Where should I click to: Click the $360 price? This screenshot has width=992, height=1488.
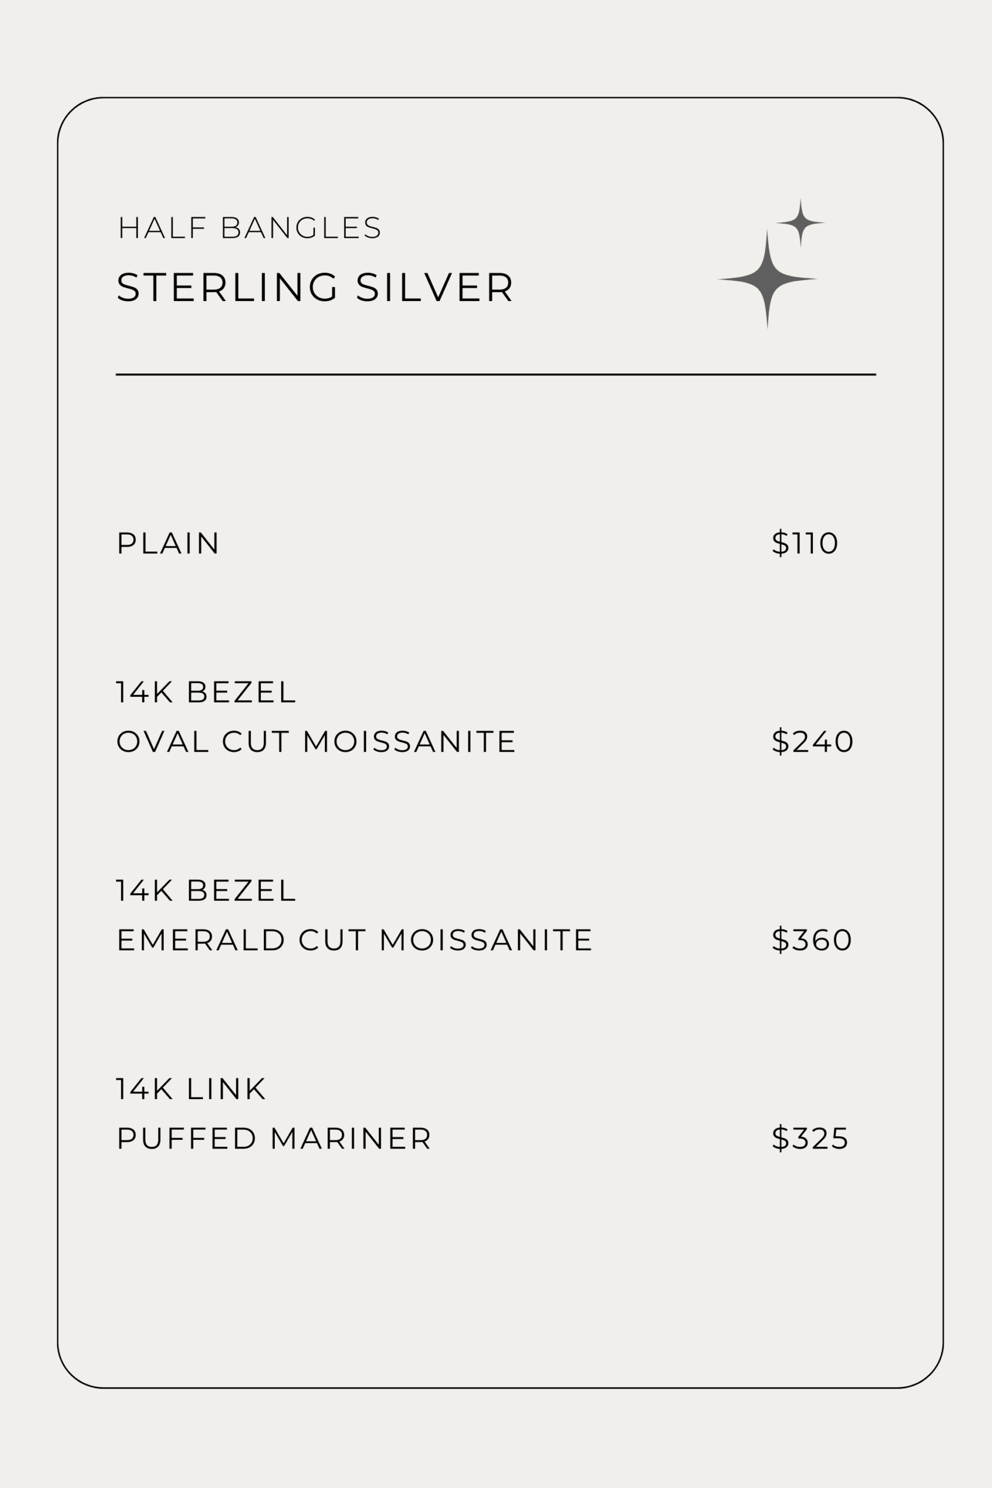(812, 940)
